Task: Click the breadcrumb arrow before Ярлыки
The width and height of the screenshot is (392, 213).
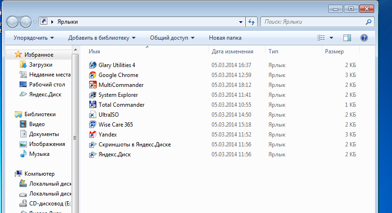Action: tap(52, 22)
